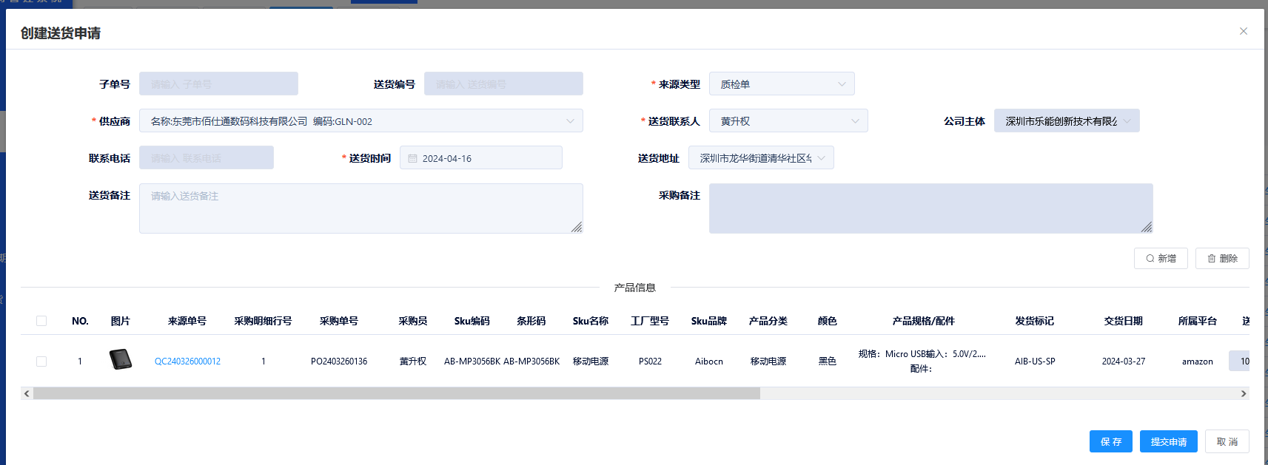Viewport: 1268px width, 465px height.
Task: Open the 供应商 supplier dropdown
Action: coord(361,121)
